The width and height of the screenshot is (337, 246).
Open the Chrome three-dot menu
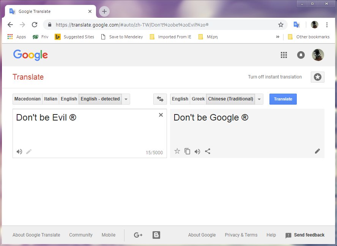pos(327,25)
